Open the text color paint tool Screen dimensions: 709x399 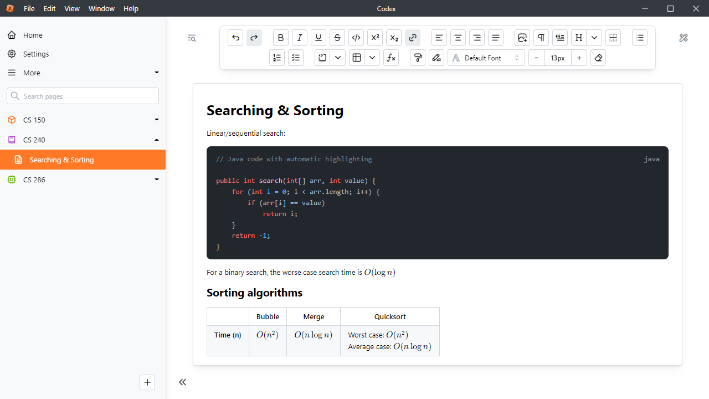[418, 58]
